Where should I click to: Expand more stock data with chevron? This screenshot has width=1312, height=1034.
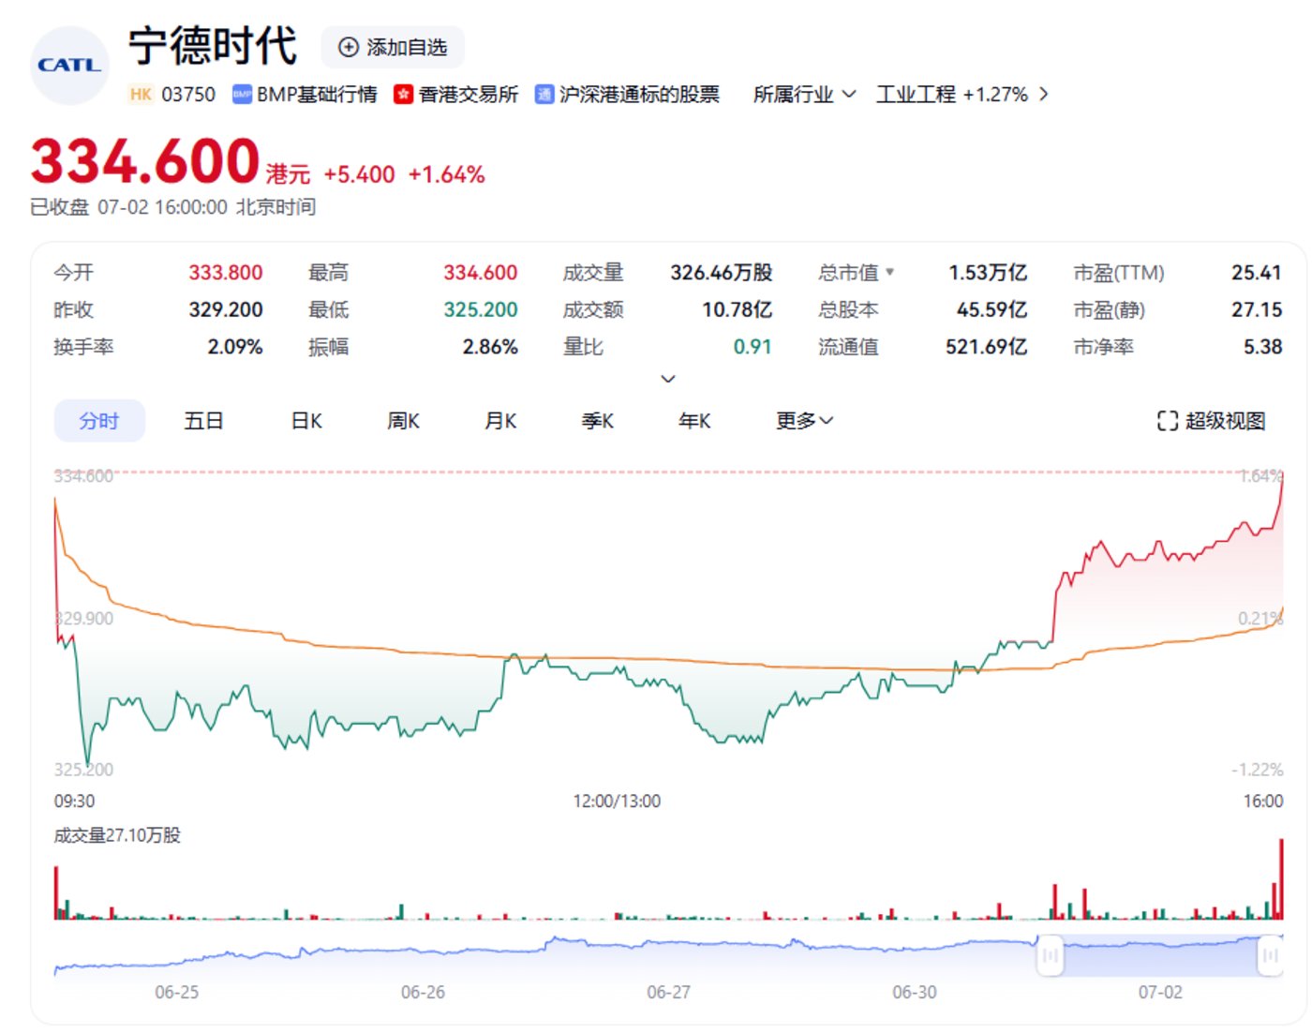tap(668, 379)
